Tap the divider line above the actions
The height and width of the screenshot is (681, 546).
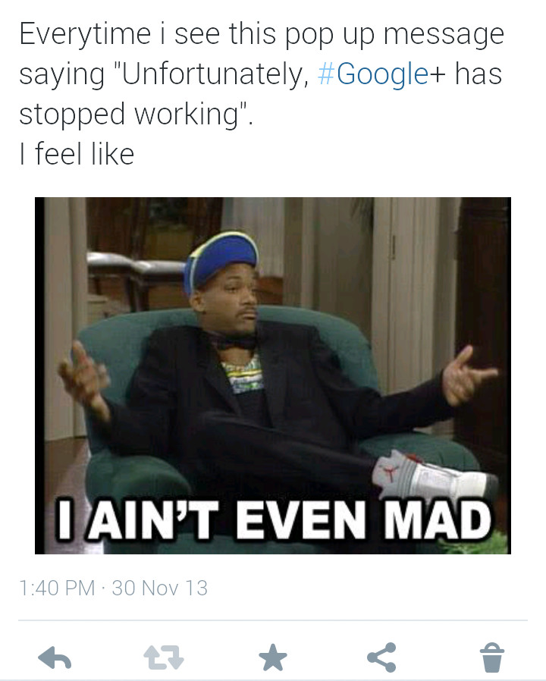coord(273,620)
